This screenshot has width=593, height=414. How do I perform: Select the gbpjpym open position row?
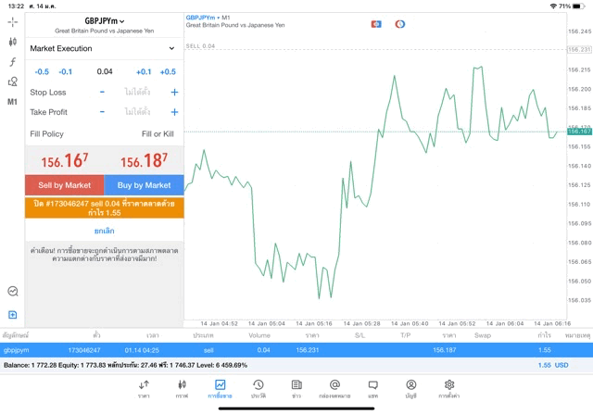[x=296, y=350]
